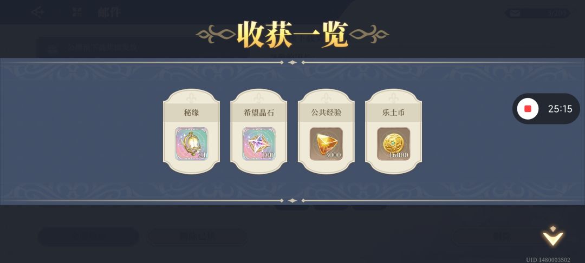Click the UID 1480003502 text
The width and height of the screenshot is (585, 263).
coord(548,259)
